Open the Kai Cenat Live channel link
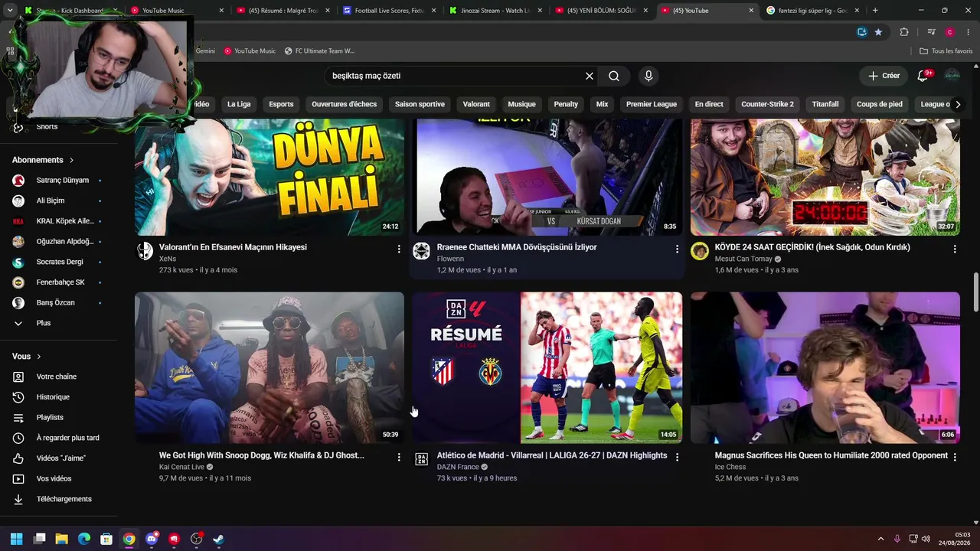Screen dimensions: 980x551 pos(181,467)
